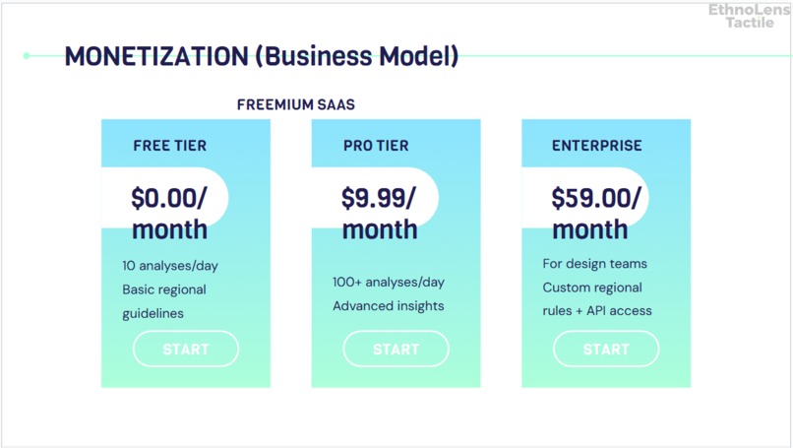Click 'Custom regional rules + API access' text
This screenshot has height=448, width=793.
pyautogui.click(x=597, y=299)
